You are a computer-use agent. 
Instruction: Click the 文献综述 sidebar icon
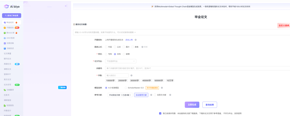(5, 48)
